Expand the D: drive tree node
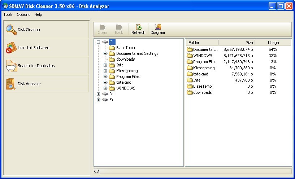The height and width of the screenshot is (179, 295). (99, 94)
